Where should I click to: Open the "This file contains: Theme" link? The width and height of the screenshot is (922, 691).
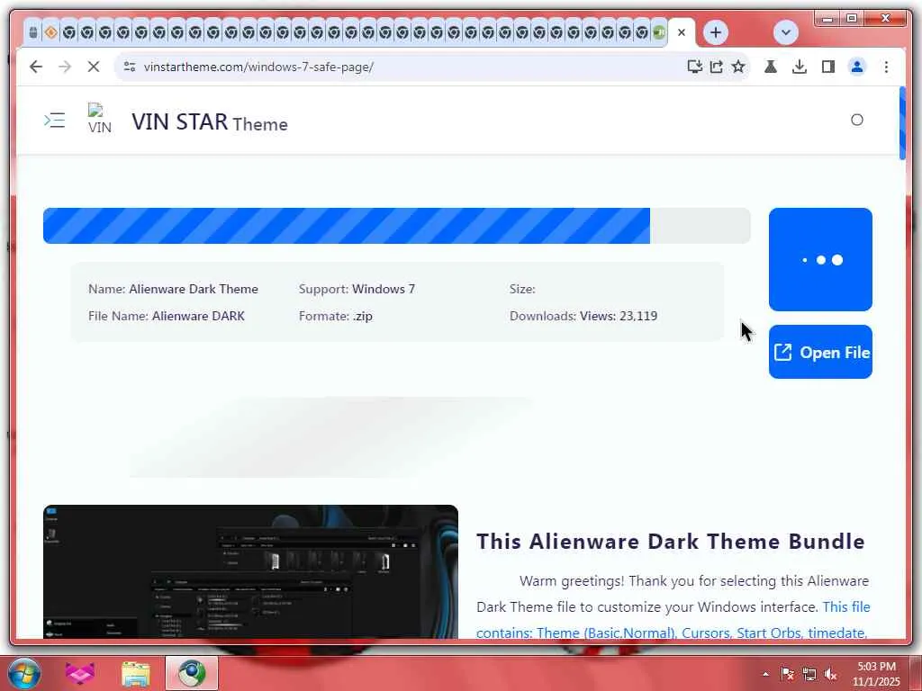(673, 620)
